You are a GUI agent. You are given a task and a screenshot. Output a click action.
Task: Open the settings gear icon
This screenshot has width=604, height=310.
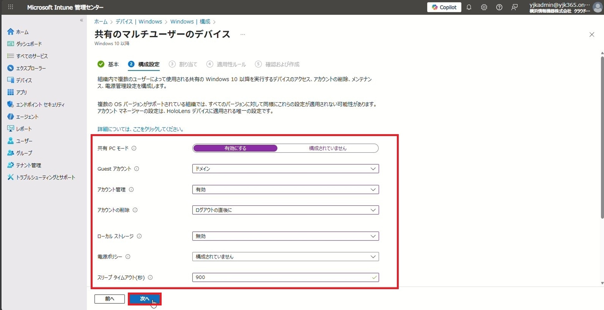pyautogui.click(x=484, y=7)
